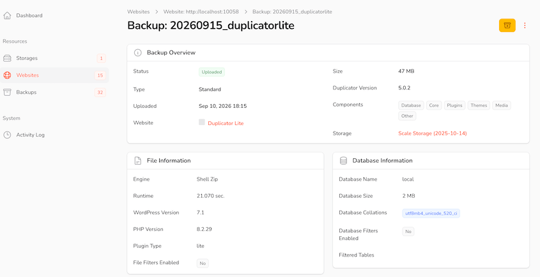540x277 pixels.
Task: Open the Duplicator Lite website link
Action: (x=226, y=123)
